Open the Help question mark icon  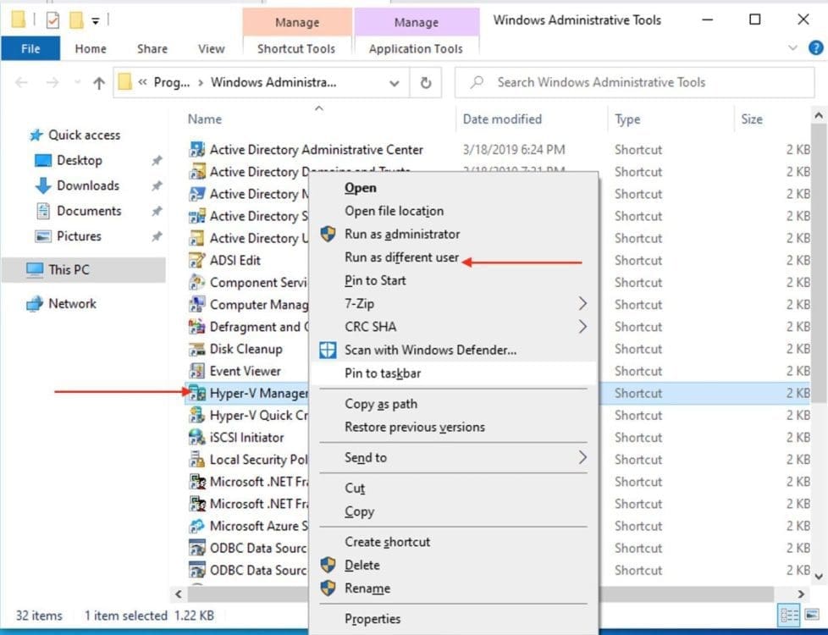click(815, 48)
